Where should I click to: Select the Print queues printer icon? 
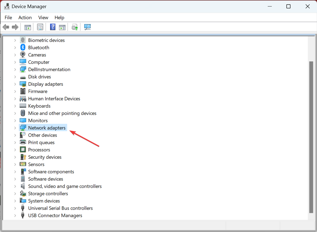tap(23, 142)
